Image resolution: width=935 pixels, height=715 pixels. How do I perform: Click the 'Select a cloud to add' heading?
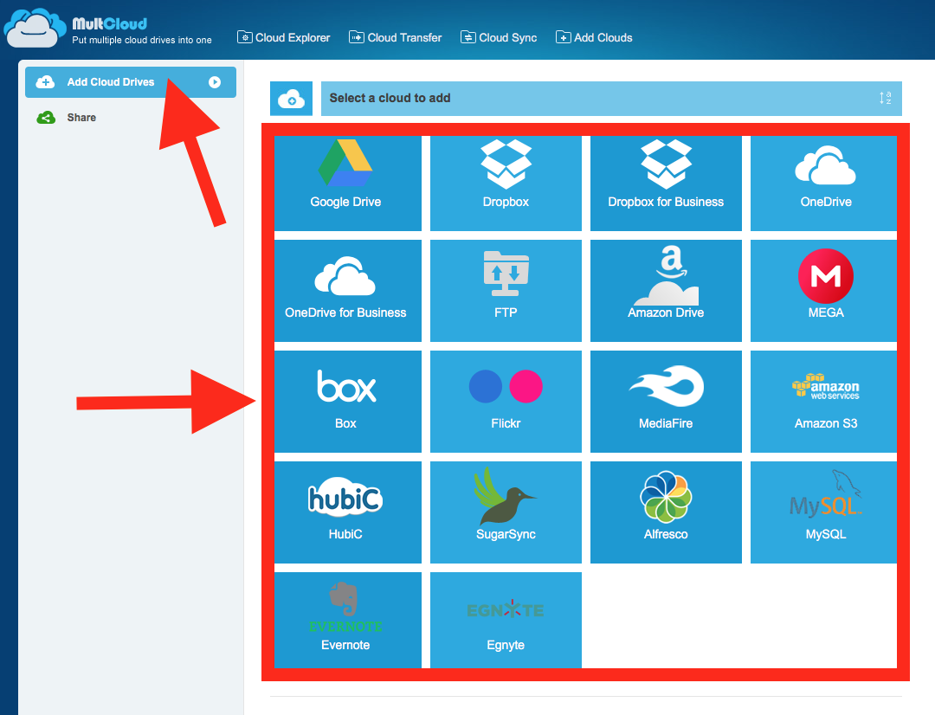(390, 99)
